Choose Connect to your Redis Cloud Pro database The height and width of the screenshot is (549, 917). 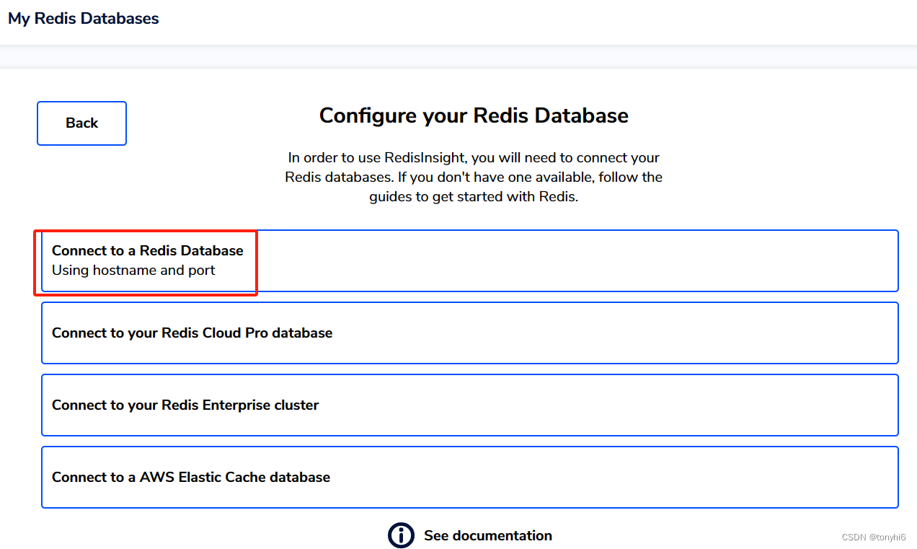pyautogui.click(x=470, y=333)
